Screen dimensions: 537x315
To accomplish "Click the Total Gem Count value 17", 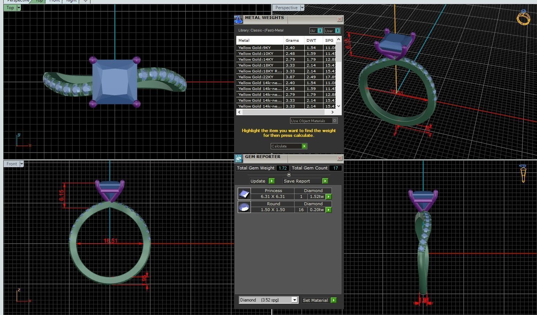I will [335, 168].
